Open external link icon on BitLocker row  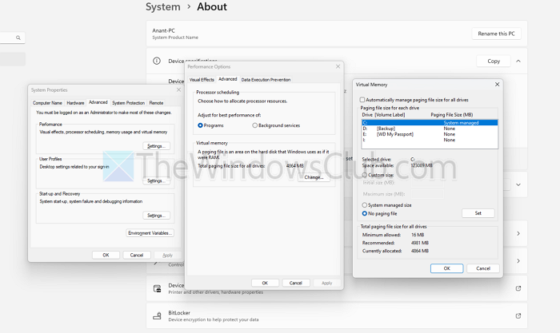click(518, 316)
